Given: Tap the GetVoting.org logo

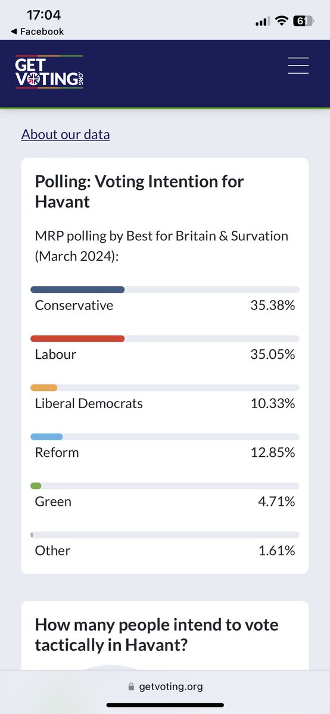Looking at the screenshot, I should click(x=49, y=71).
